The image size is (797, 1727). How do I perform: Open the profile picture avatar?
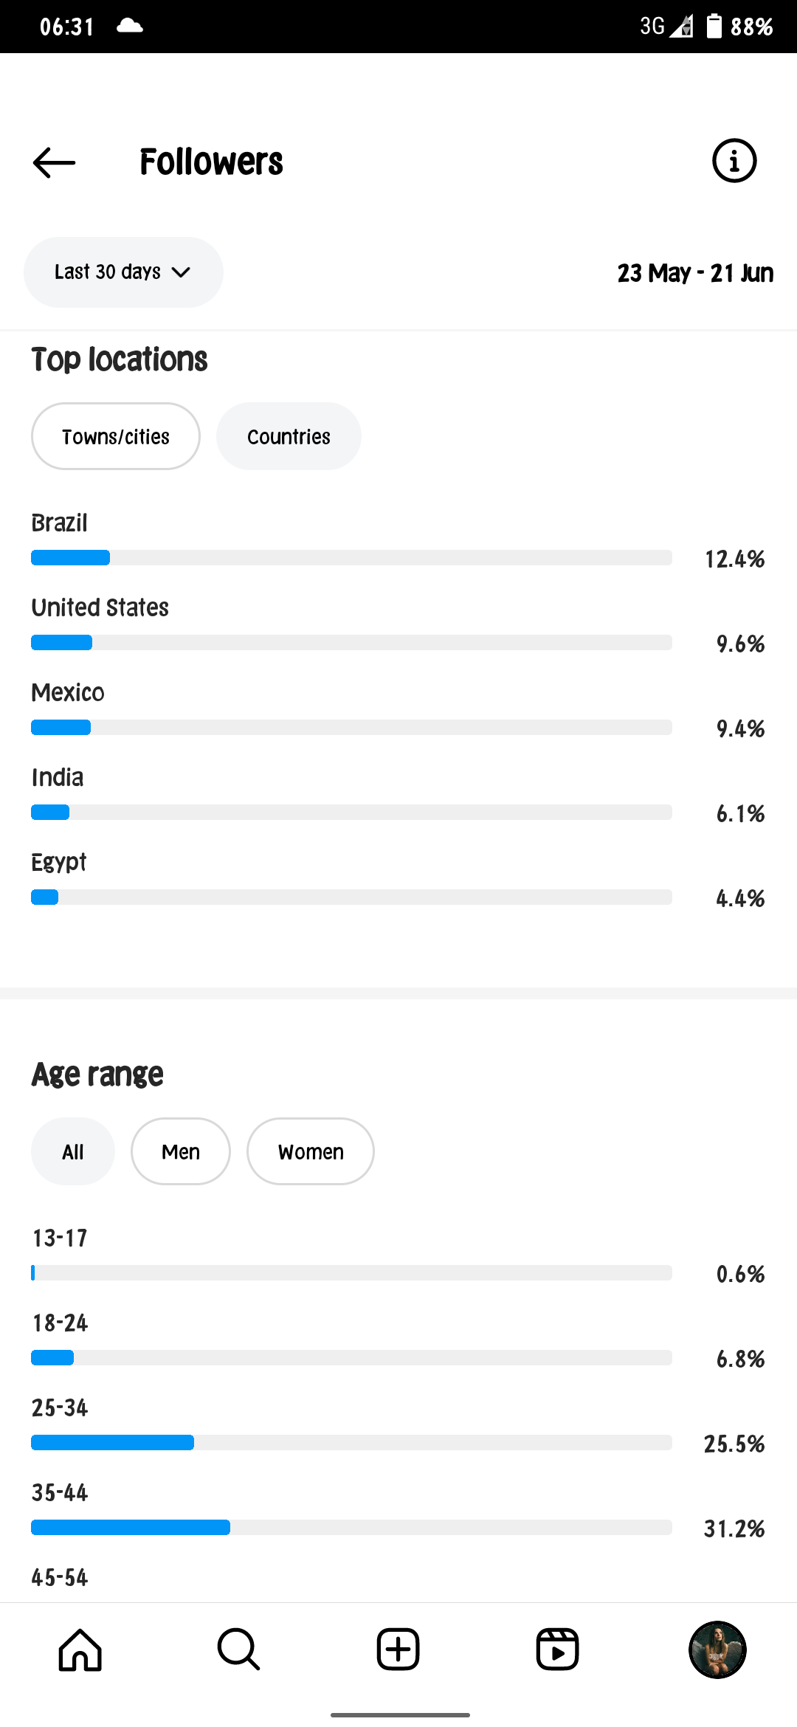pos(717,1650)
